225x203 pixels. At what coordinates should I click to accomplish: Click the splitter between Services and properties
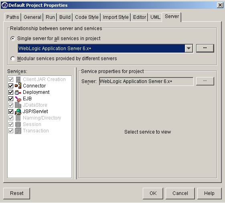coord(76,124)
